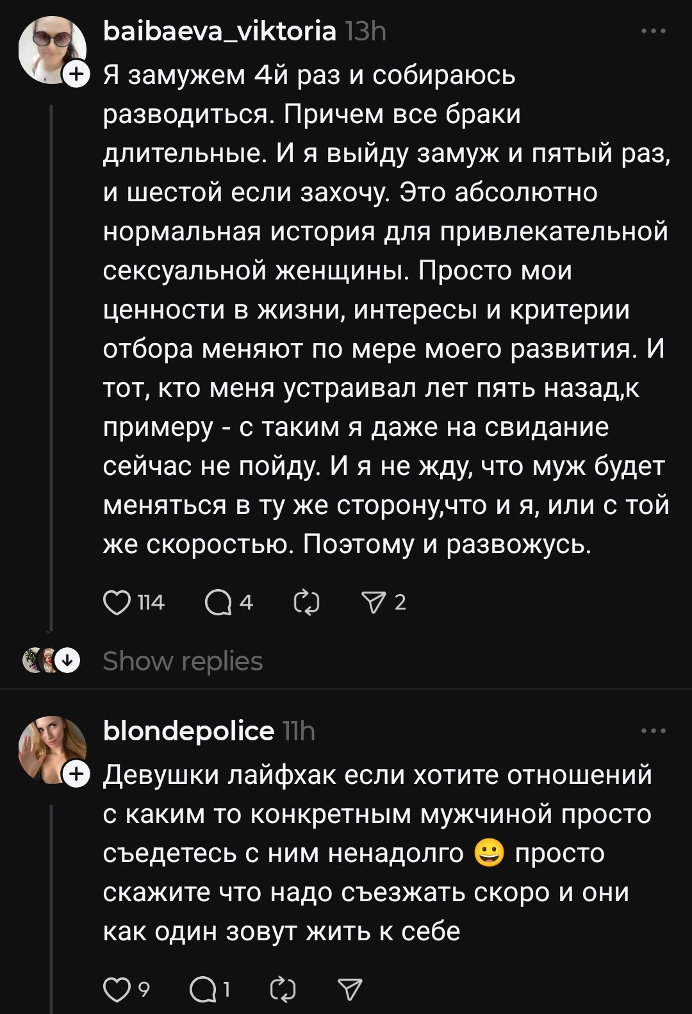This screenshot has height=1014, width=692.
Task: View blondepolice's profile picture
Action: [x=50, y=747]
